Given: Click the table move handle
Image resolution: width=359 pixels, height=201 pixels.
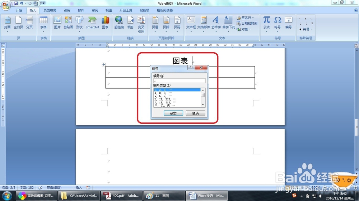Looking at the screenshot, I should click(103, 65).
